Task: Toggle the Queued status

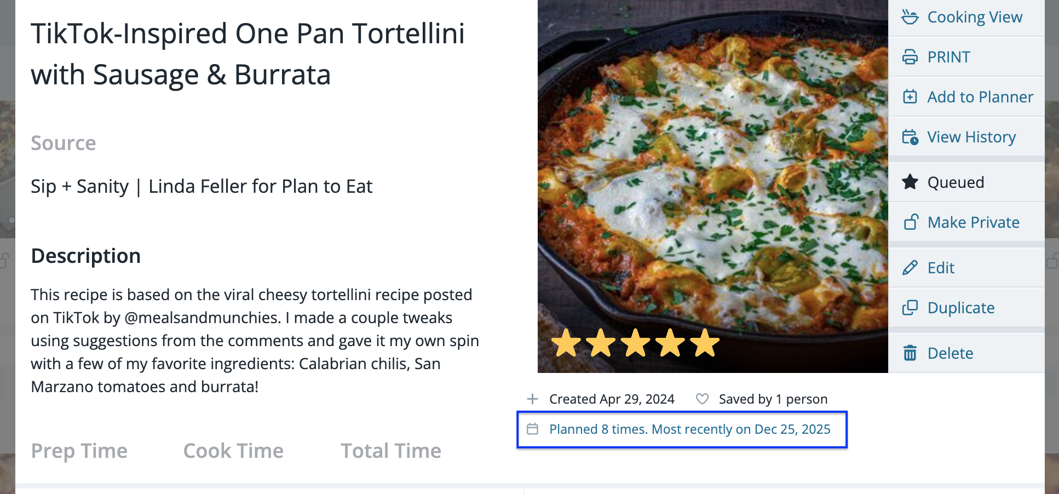Action: pyautogui.click(x=956, y=182)
